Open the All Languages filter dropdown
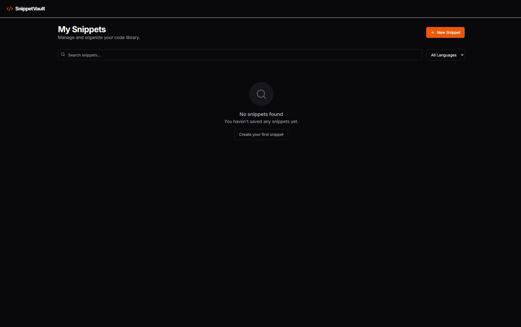The width and height of the screenshot is (521, 327). pyautogui.click(x=445, y=55)
